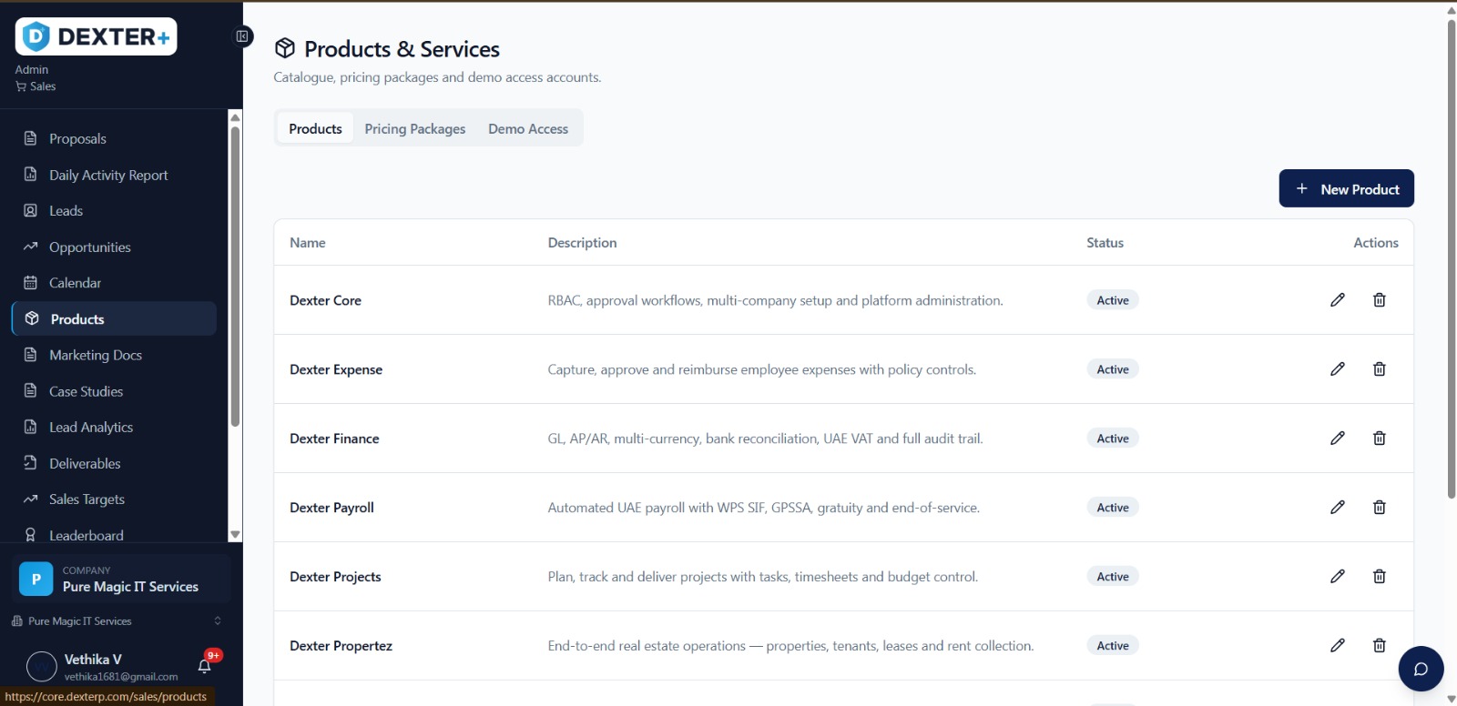This screenshot has width=1457, height=706.
Task: Edit Dexter Payroll using the pencil icon
Action: [x=1337, y=508]
